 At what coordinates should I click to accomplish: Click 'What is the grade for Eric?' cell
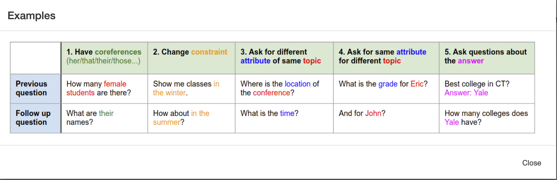coord(386,89)
